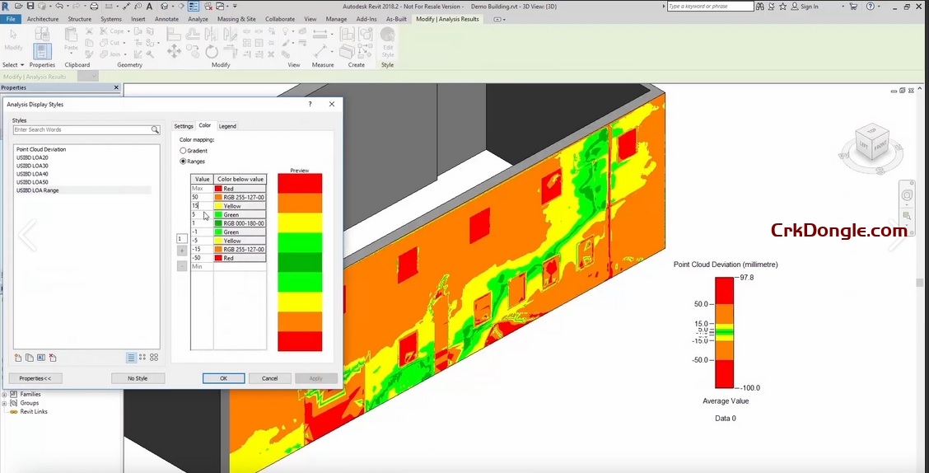929x473 pixels.
Task: Open the options bar dropdown under Modify | Analysis Results
Action: 87,77
